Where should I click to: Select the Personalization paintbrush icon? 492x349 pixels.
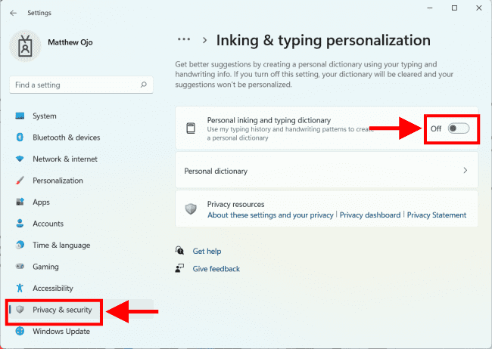20,181
